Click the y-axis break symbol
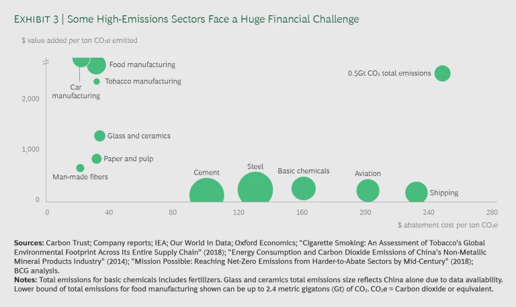This screenshot has width=516, height=307. click(46, 62)
